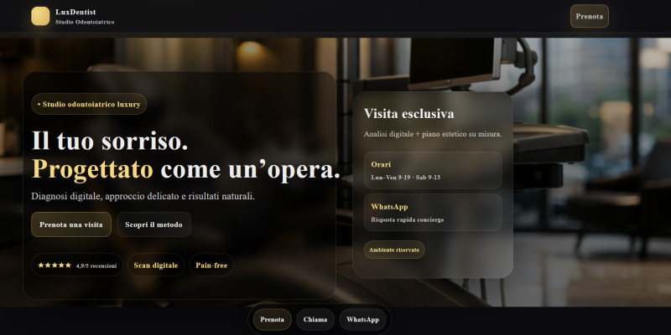The width and height of the screenshot is (671, 335).
Task: Select the Scopri il metodo button
Action: pos(153,224)
